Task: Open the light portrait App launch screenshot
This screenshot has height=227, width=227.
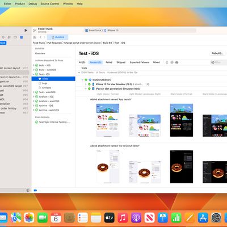Action: click(108, 120)
